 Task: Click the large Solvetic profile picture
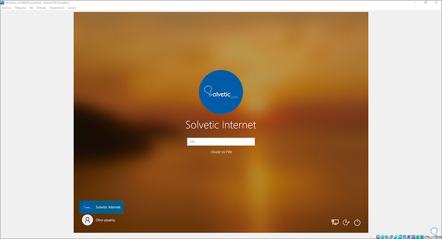[x=221, y=92]
